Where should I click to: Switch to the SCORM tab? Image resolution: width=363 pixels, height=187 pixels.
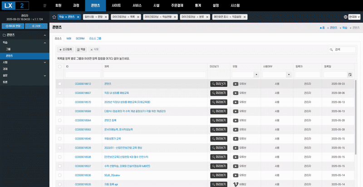80,39
